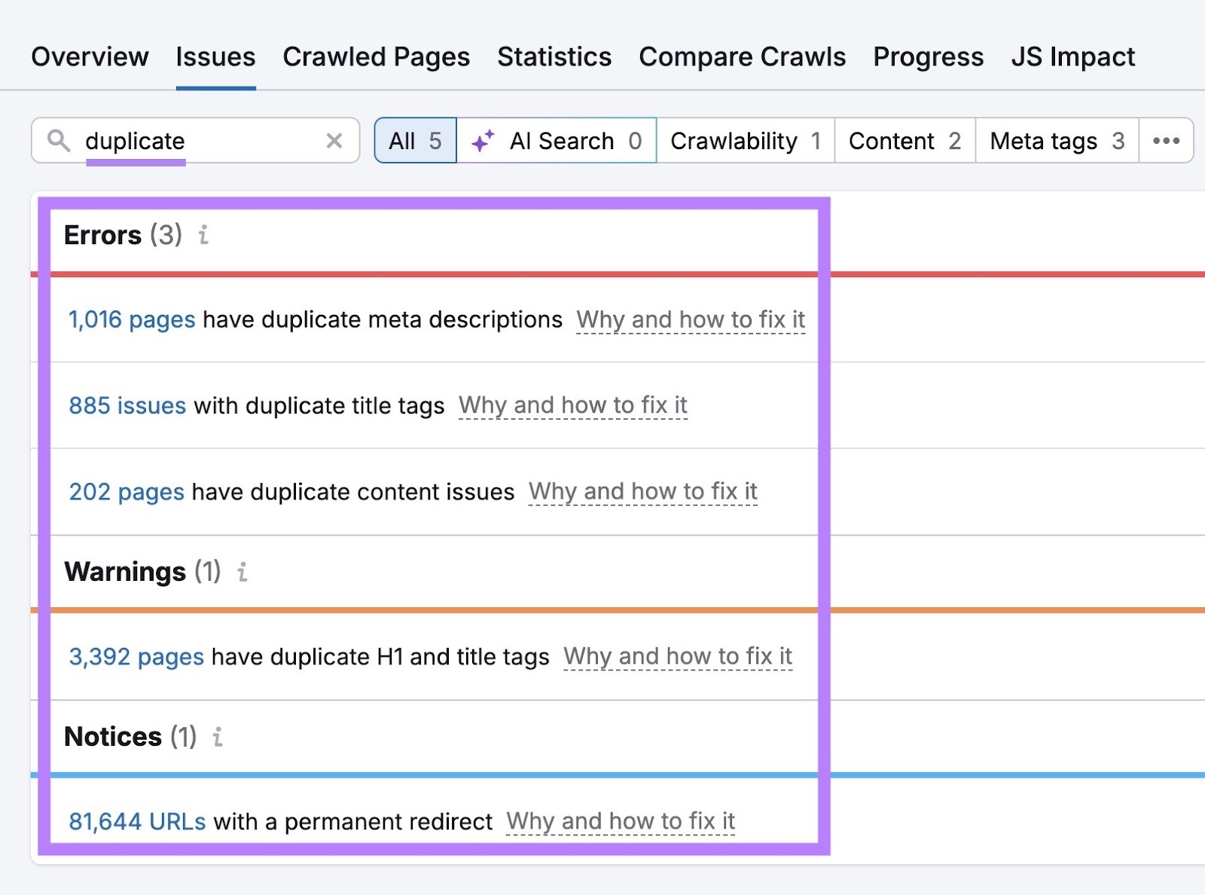Open the Crawled Pages tab

click(377, 57)
